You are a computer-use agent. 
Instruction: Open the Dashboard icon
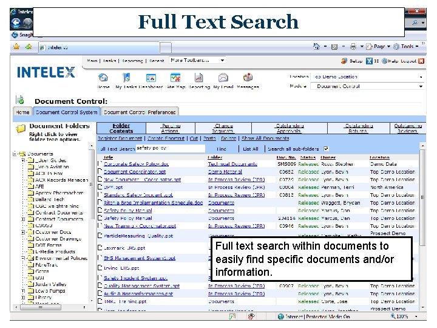tap(151, 78)
